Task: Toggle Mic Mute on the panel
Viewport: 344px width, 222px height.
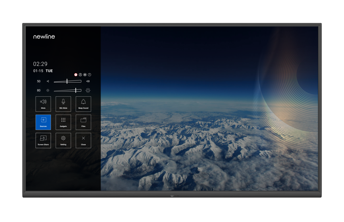Action: click(x=63, y=104)
